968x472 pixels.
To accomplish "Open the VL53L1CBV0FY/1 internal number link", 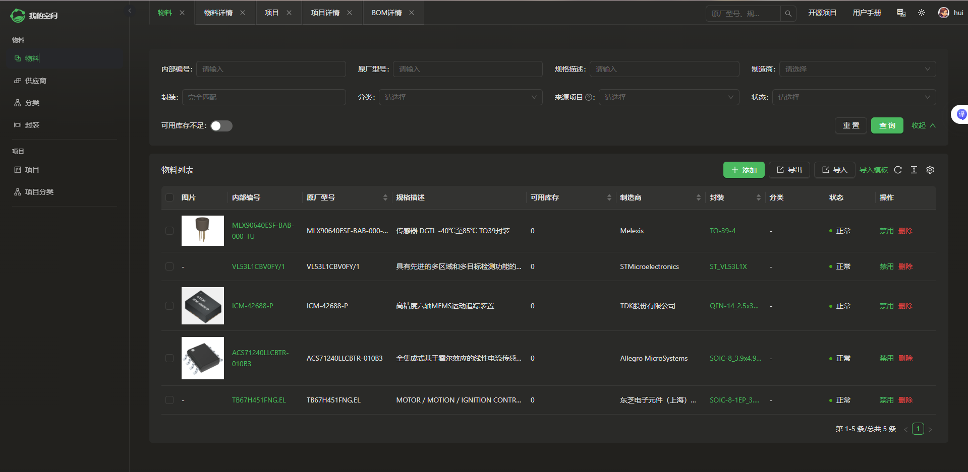I will 258,267.
